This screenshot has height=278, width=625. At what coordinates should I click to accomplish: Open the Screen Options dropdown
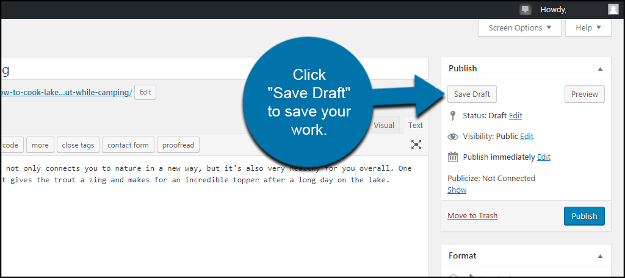tap(520, 27)
